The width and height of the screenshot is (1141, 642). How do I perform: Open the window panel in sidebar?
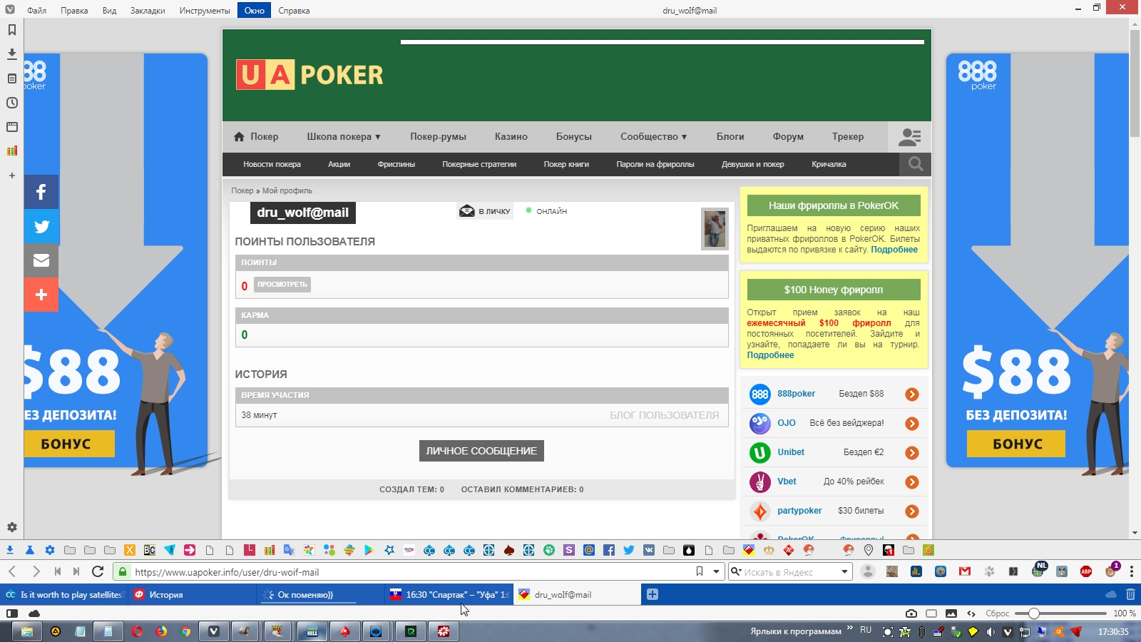tap(11, 127)
